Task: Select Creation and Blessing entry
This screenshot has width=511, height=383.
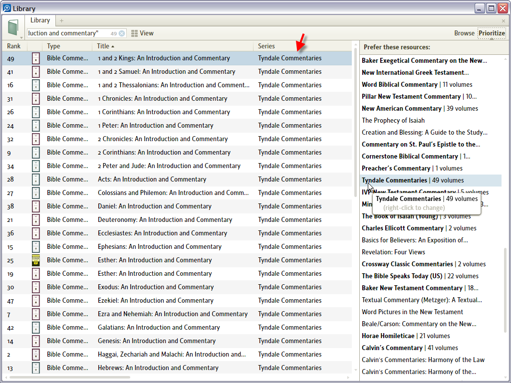Action: point(425,133)
